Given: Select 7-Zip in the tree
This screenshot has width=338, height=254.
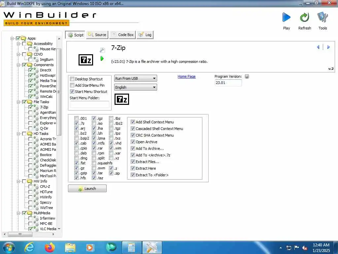Looking at the screenshot, I should (x=44, y=107).
